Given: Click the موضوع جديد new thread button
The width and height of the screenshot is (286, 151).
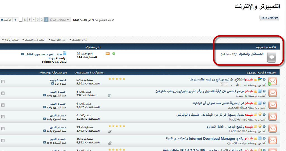Looking at the screenshot, I should (269, 18).
